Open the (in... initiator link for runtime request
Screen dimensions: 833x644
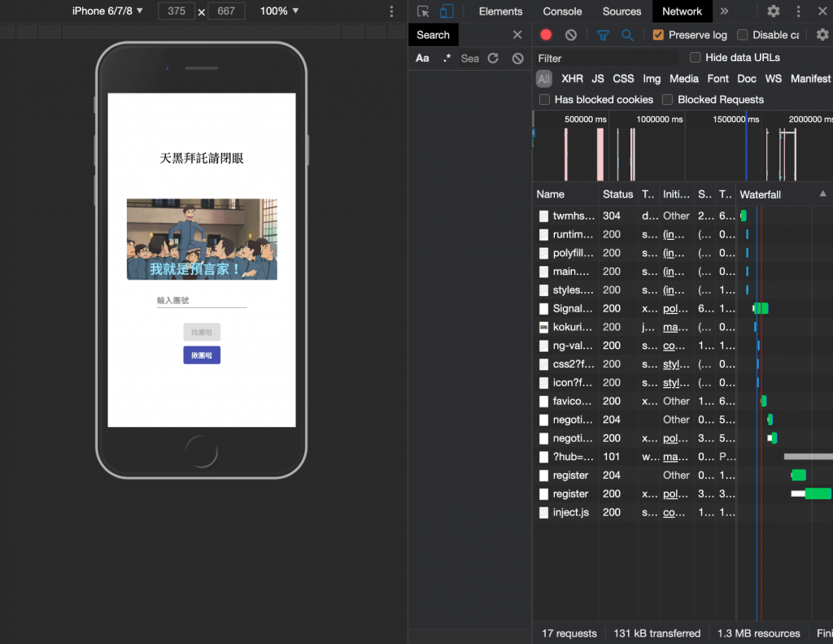674,235
